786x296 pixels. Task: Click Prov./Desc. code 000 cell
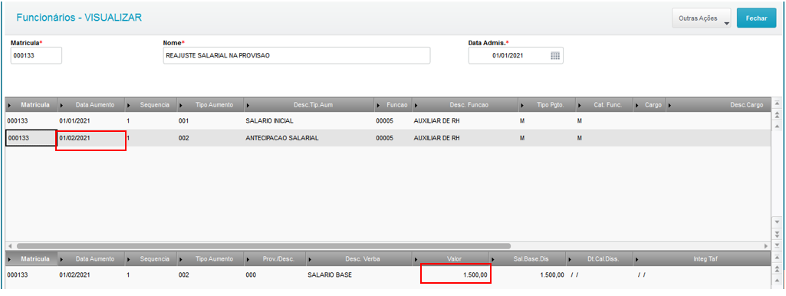coord(252,275)
